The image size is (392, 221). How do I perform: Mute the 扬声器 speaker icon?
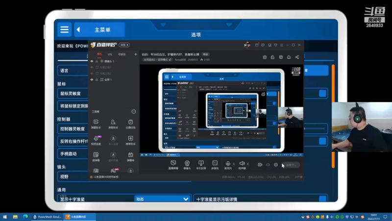click(x=242, y=165)
